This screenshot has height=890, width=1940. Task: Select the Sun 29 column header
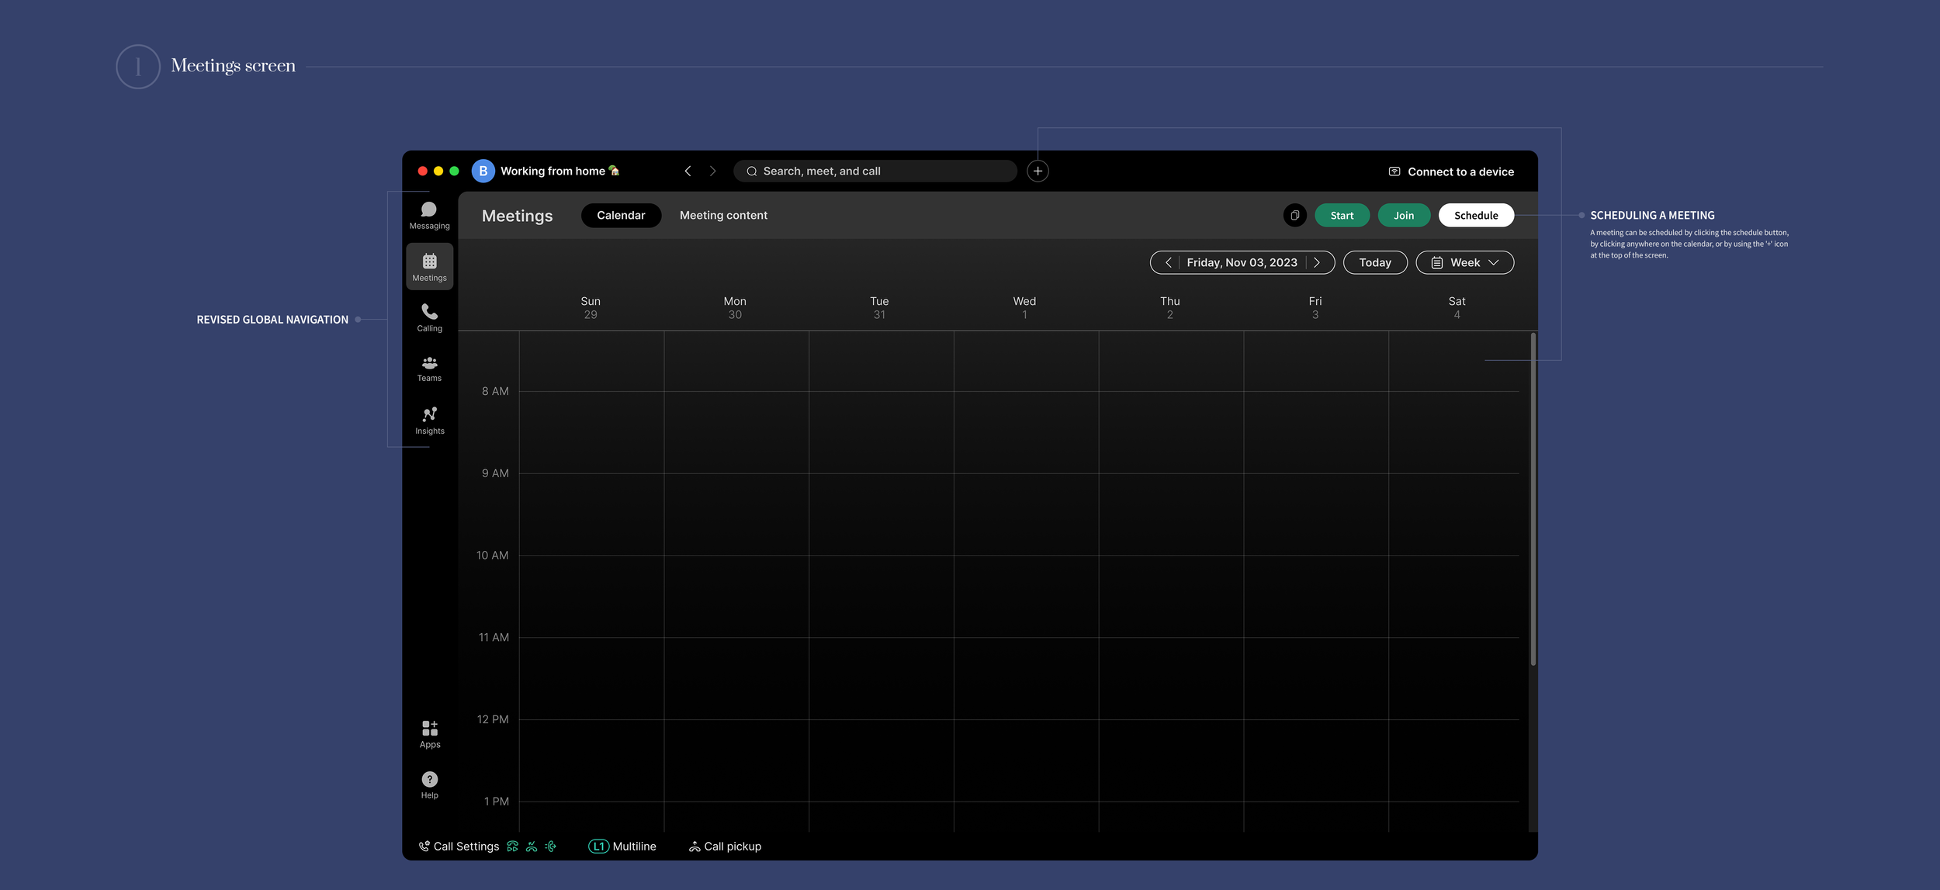coord(591,307)
